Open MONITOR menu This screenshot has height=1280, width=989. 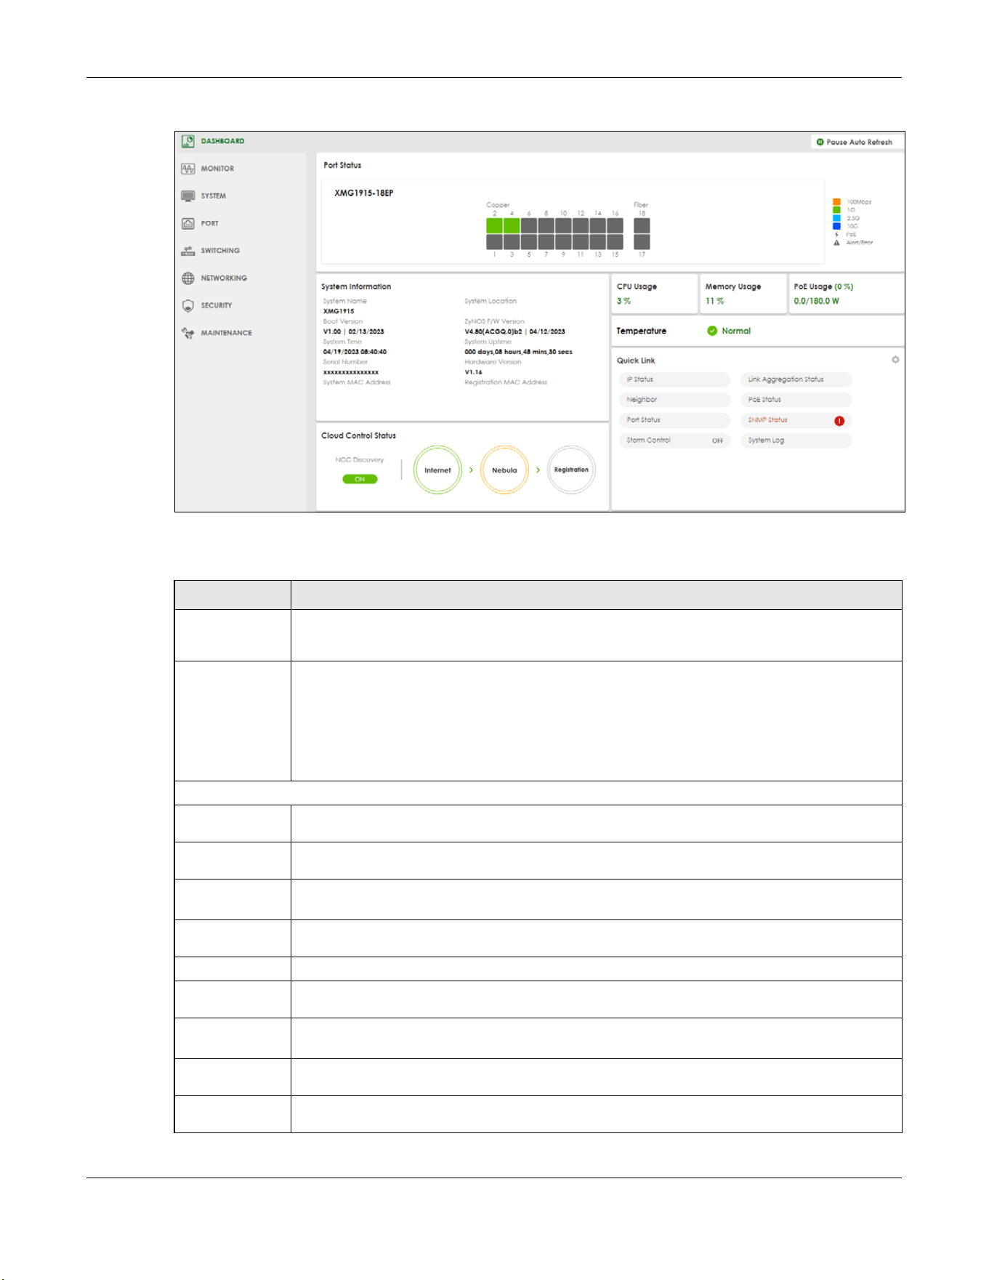(x=217, y=169)
